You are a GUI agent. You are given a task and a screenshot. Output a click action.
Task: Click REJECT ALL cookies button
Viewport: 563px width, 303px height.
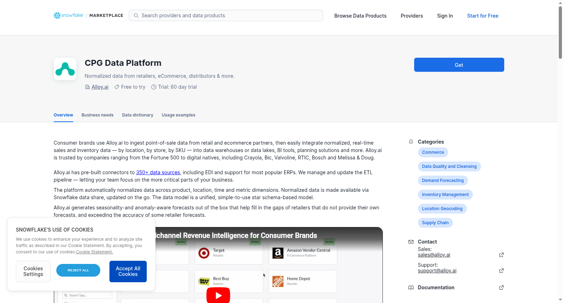click(78, 270)
